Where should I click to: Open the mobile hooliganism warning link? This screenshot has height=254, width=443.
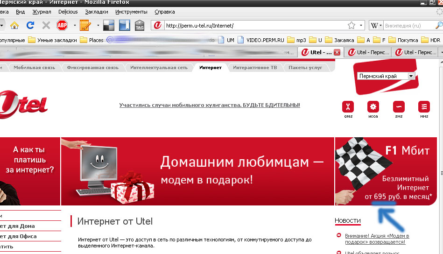[210, 105]
